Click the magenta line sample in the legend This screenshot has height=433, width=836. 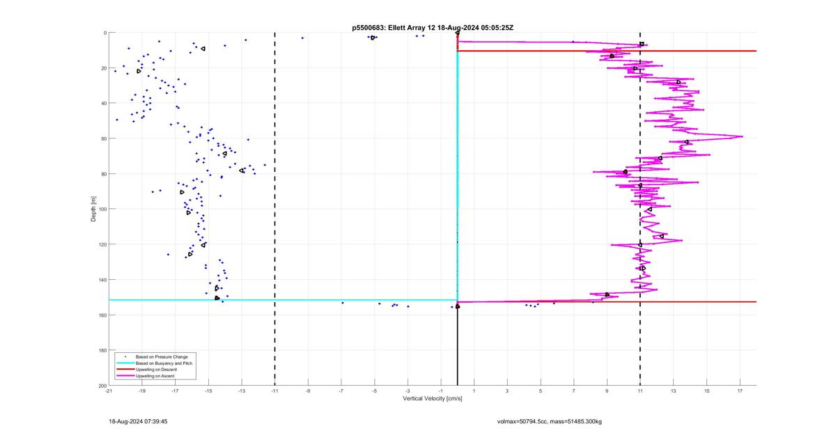pyautogui.click(x=125, y=375)
